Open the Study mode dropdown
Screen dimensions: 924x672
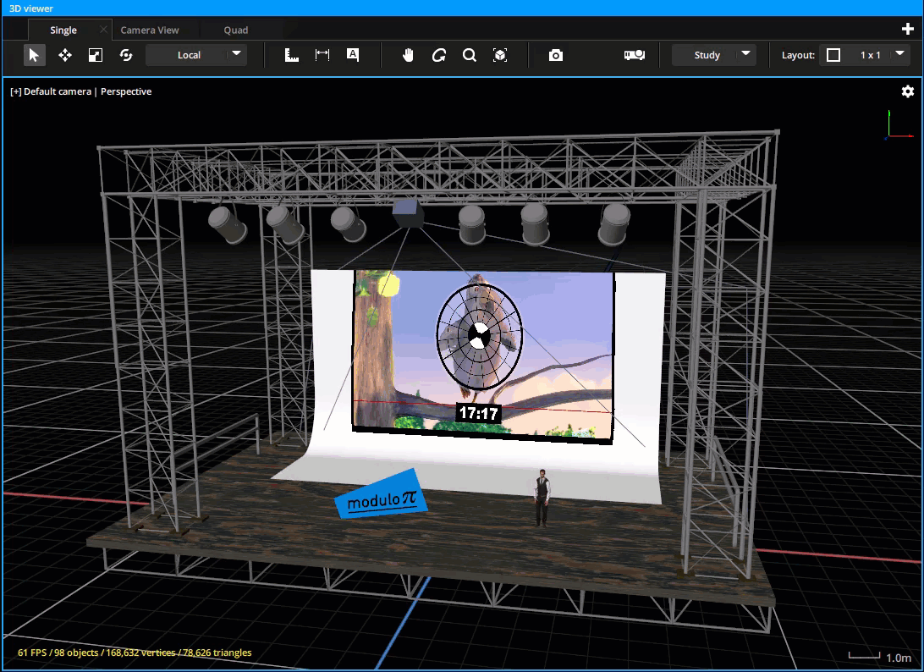click(x=713, y=54)
